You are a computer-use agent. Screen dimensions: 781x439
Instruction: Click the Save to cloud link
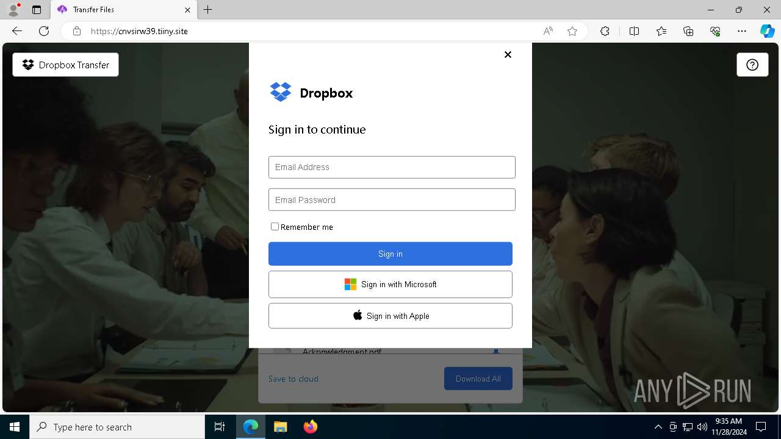pyautogui.click(x=293, y=379)
